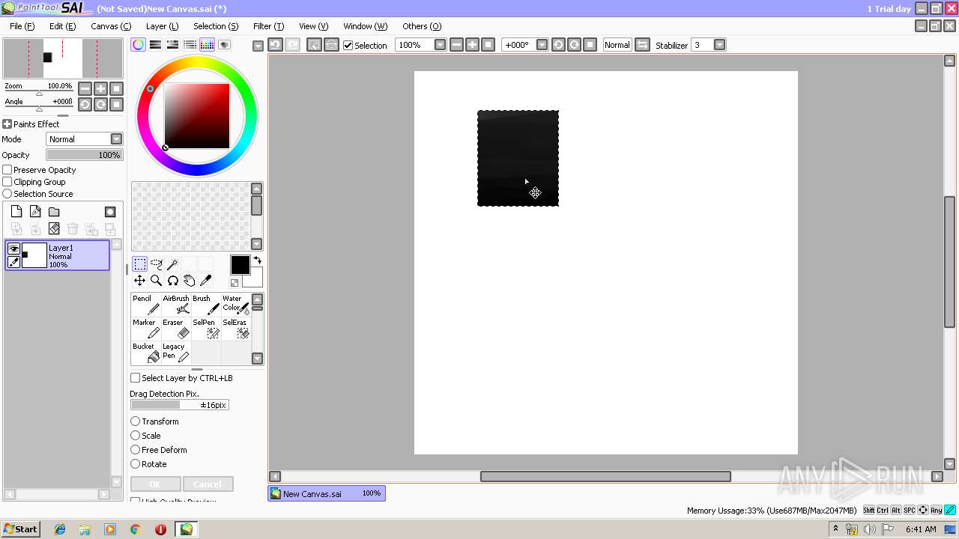Open the Stabilizer value dropdown

[x=719, y=45]
